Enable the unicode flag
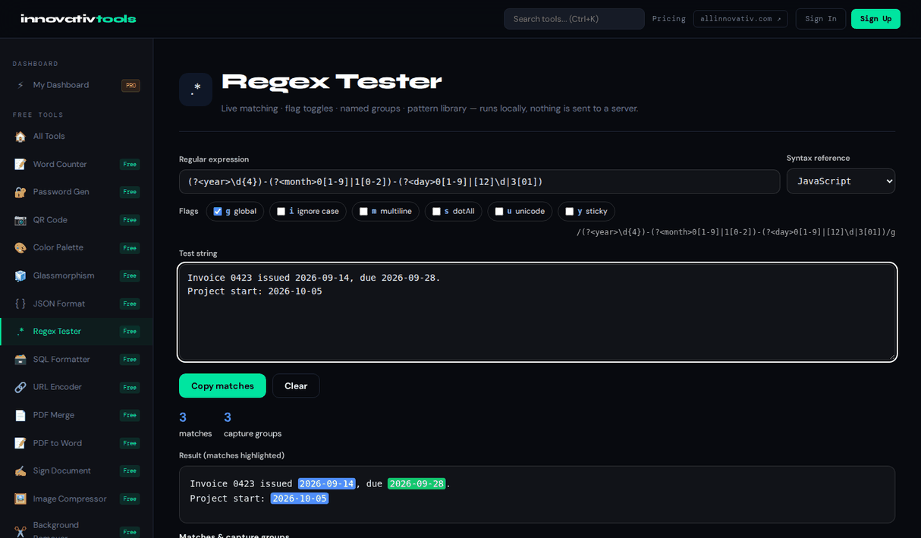This screenshot has width=921, height=538. [x=499, y=212]
